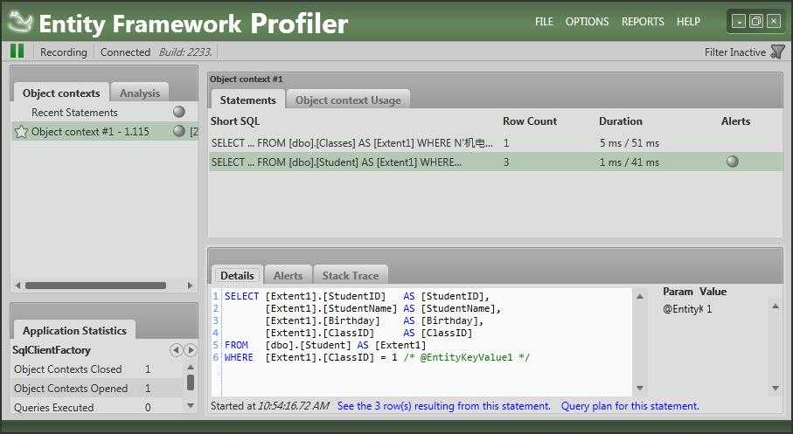Click the SqlClientFactory heading
The image size is (793, 434).
pos(52,349)
